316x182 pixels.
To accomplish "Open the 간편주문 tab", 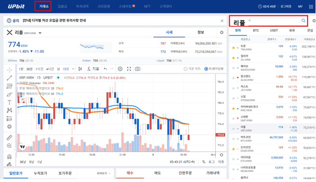I will pyautogui.click(x=185, y=173).
